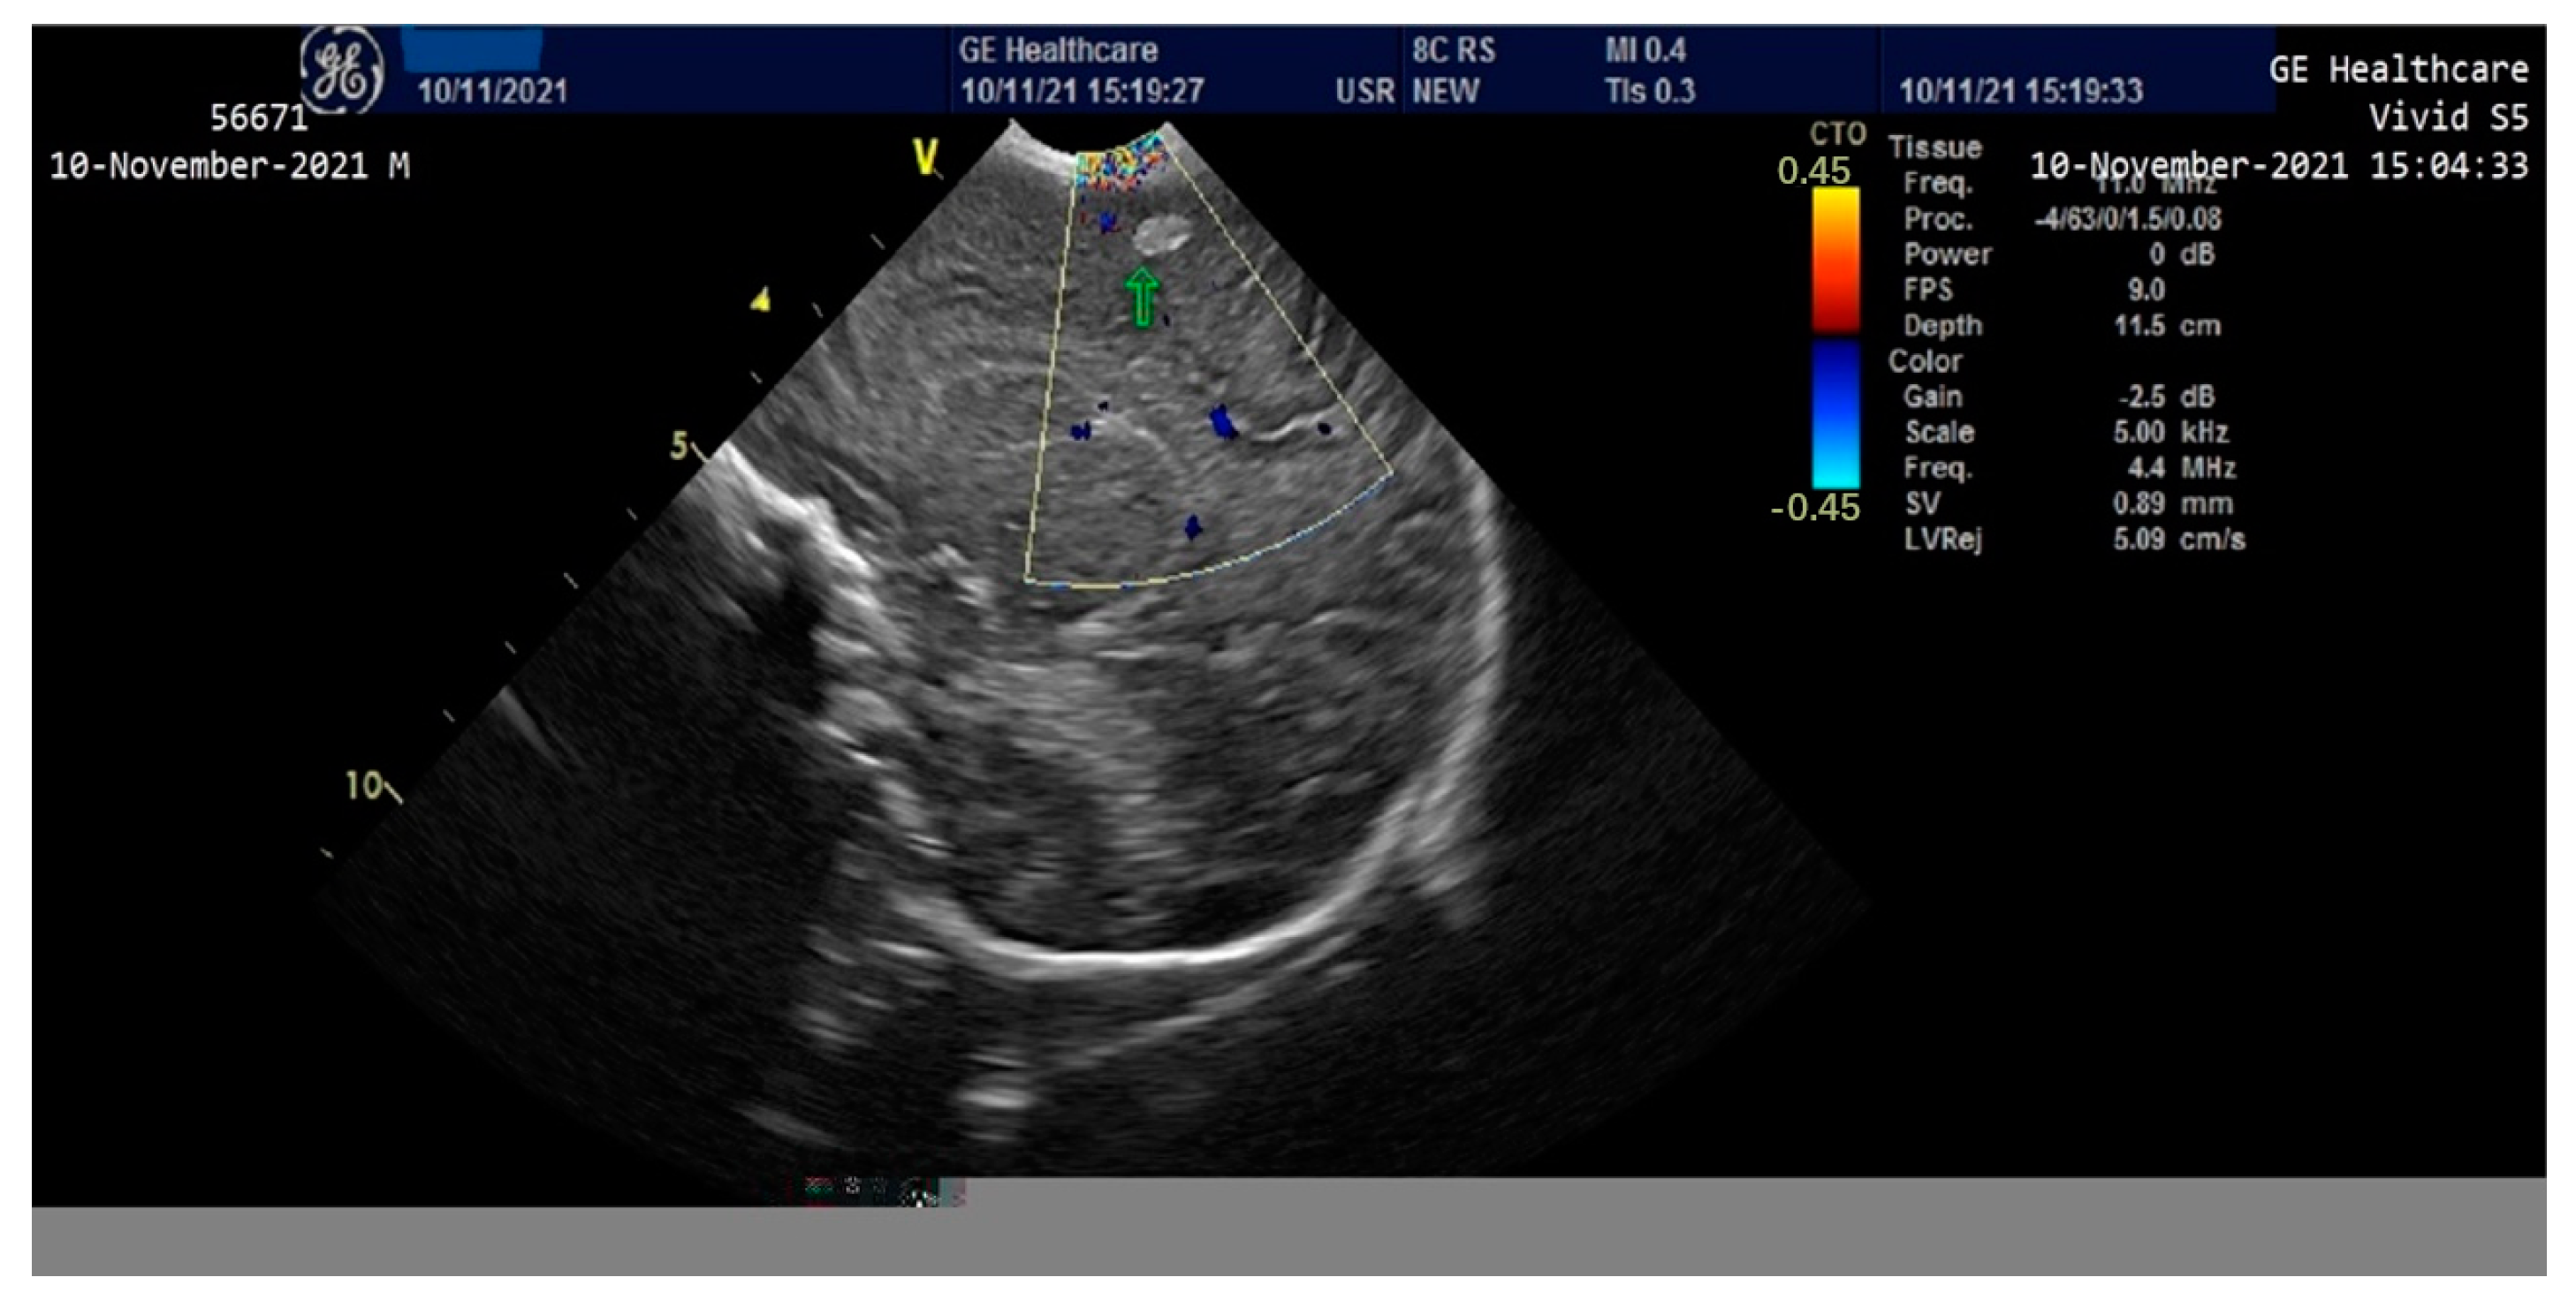Click the oval hyperechoic lesion above green arrow
Viewport: 2576px width, 1300px height.
coord(1162,235)
